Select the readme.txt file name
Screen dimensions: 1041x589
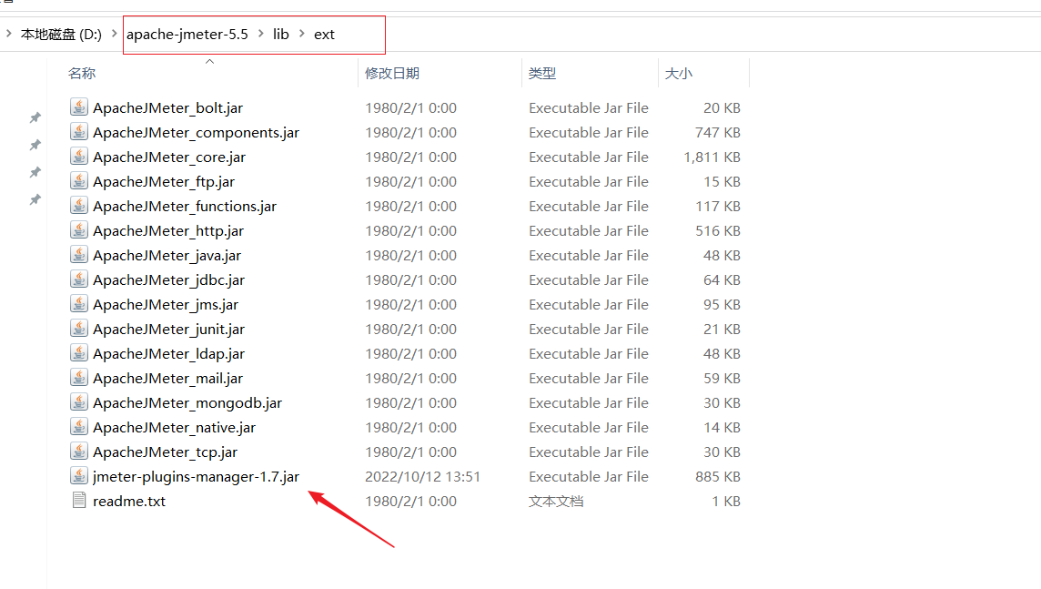[129, 501]
